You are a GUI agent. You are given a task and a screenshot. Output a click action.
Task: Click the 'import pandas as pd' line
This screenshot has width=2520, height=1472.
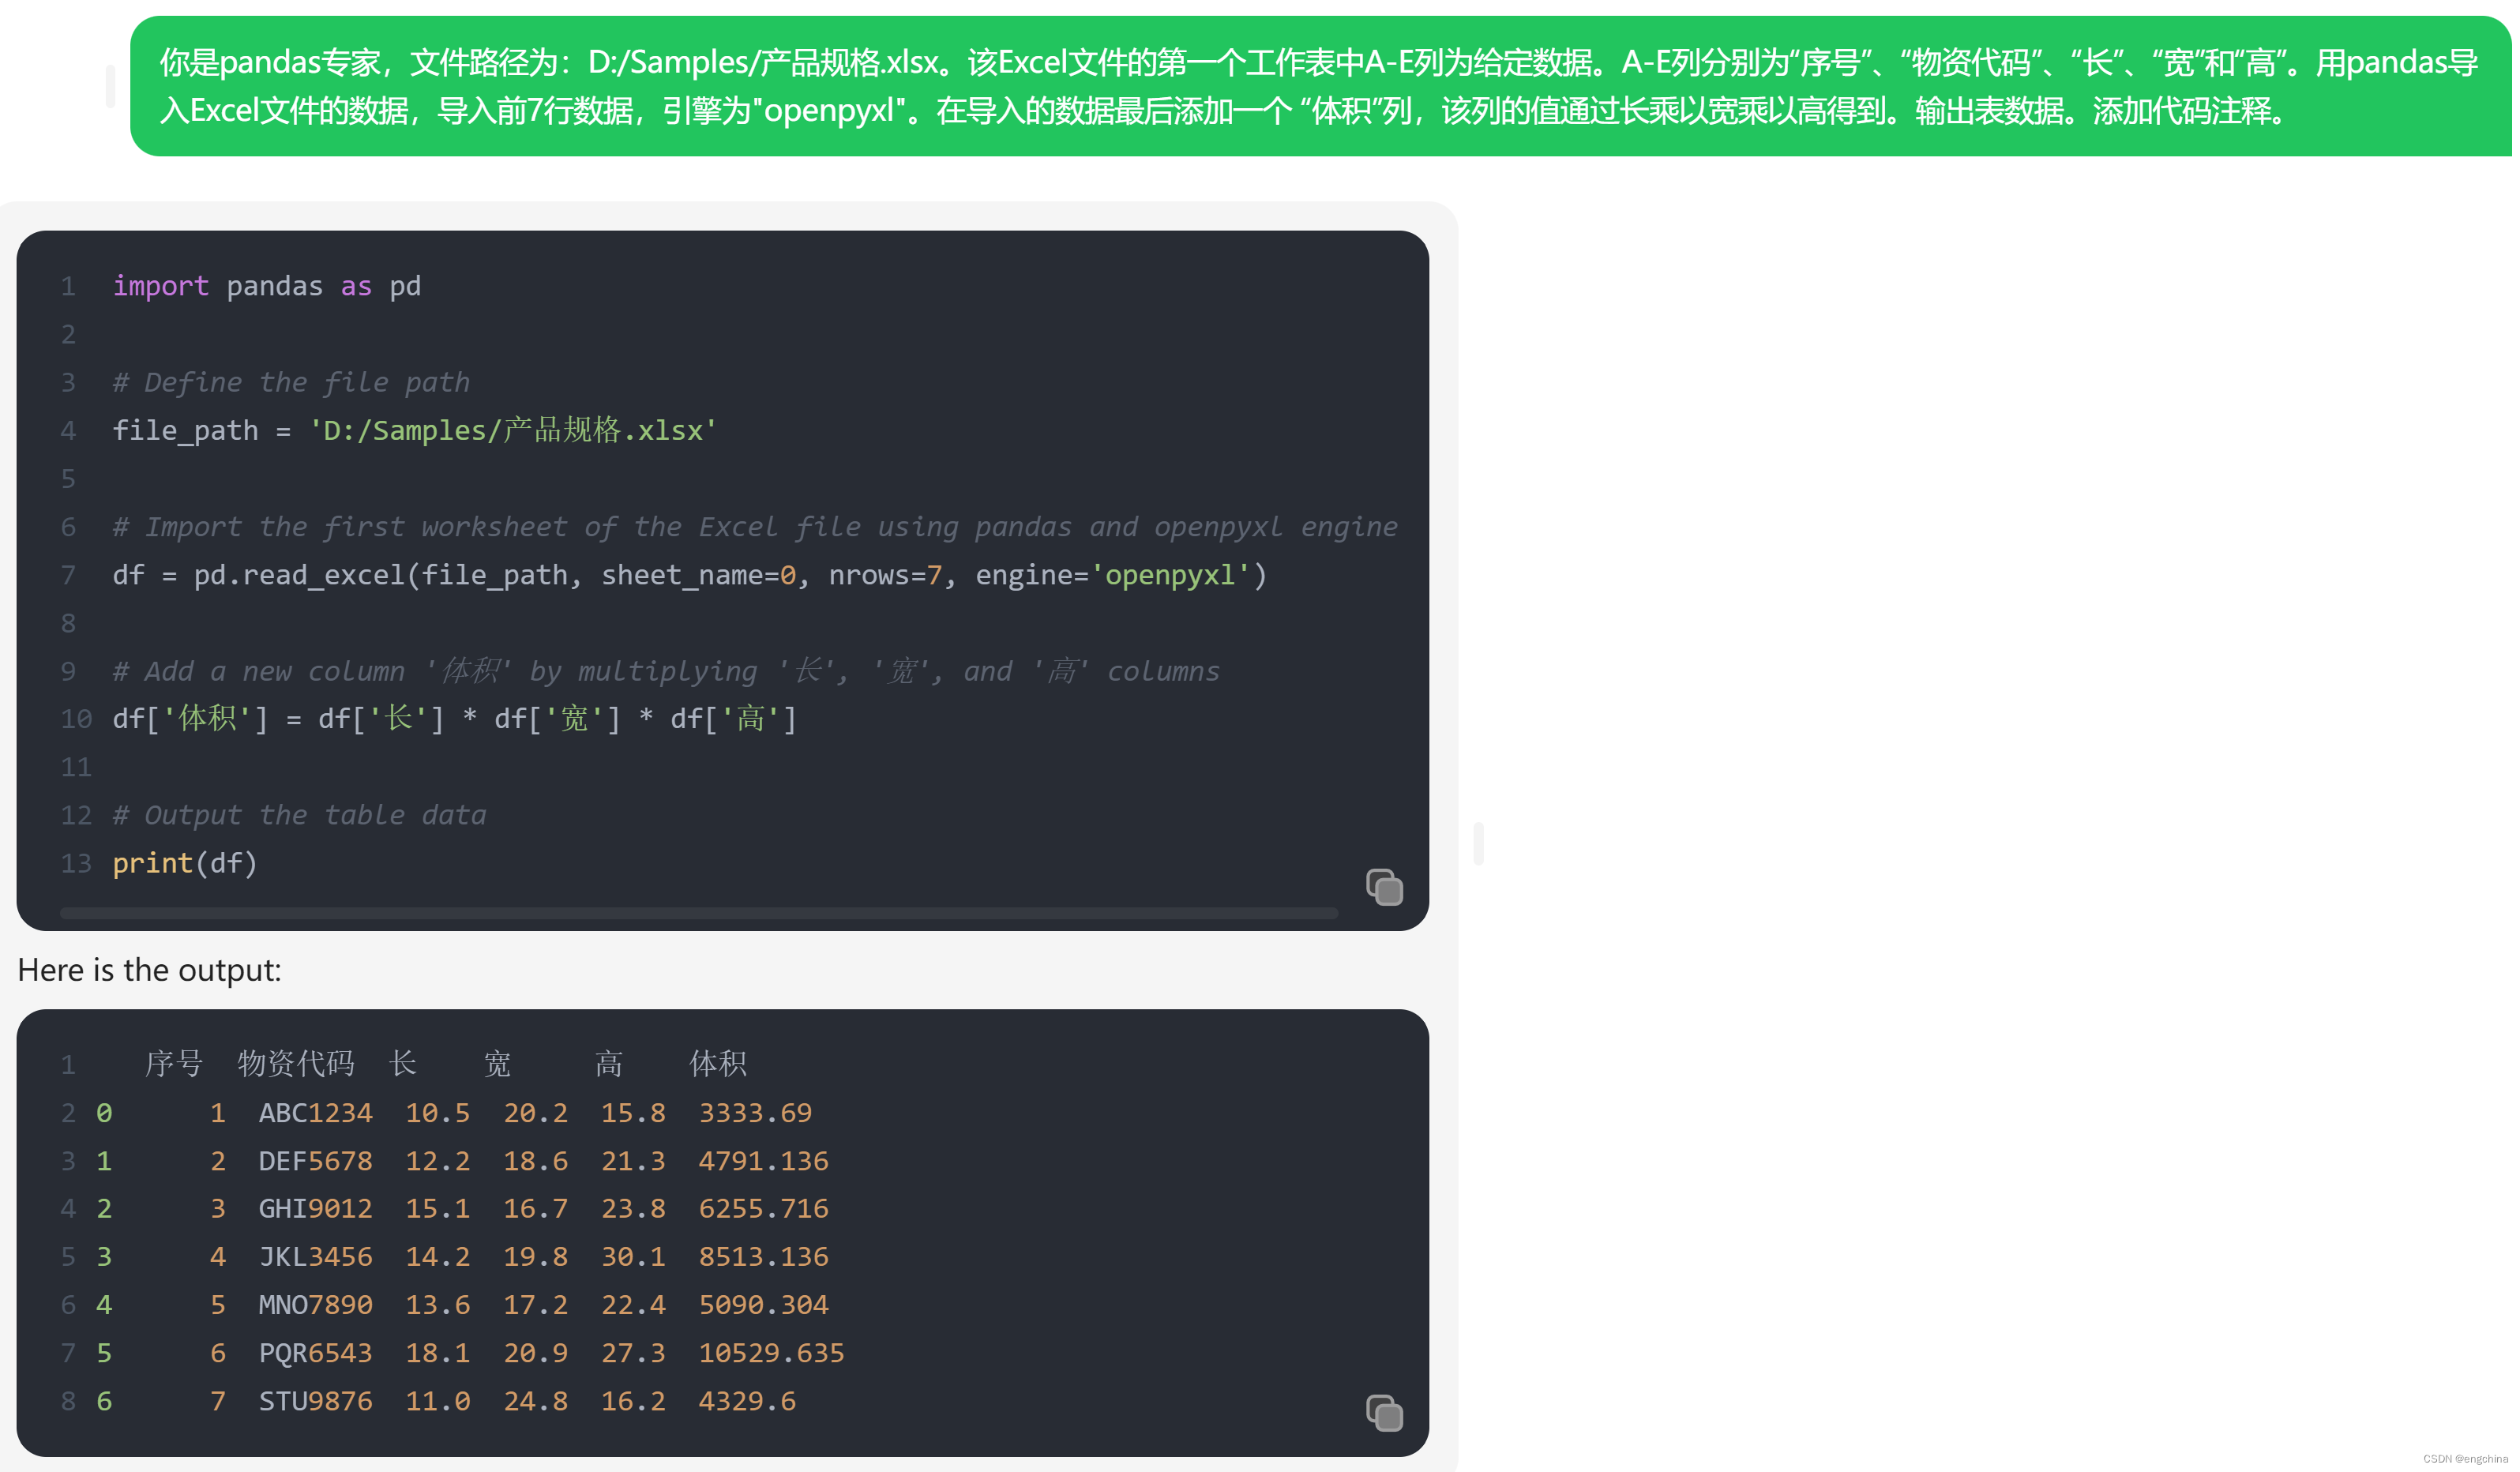(x=266, y=286)
